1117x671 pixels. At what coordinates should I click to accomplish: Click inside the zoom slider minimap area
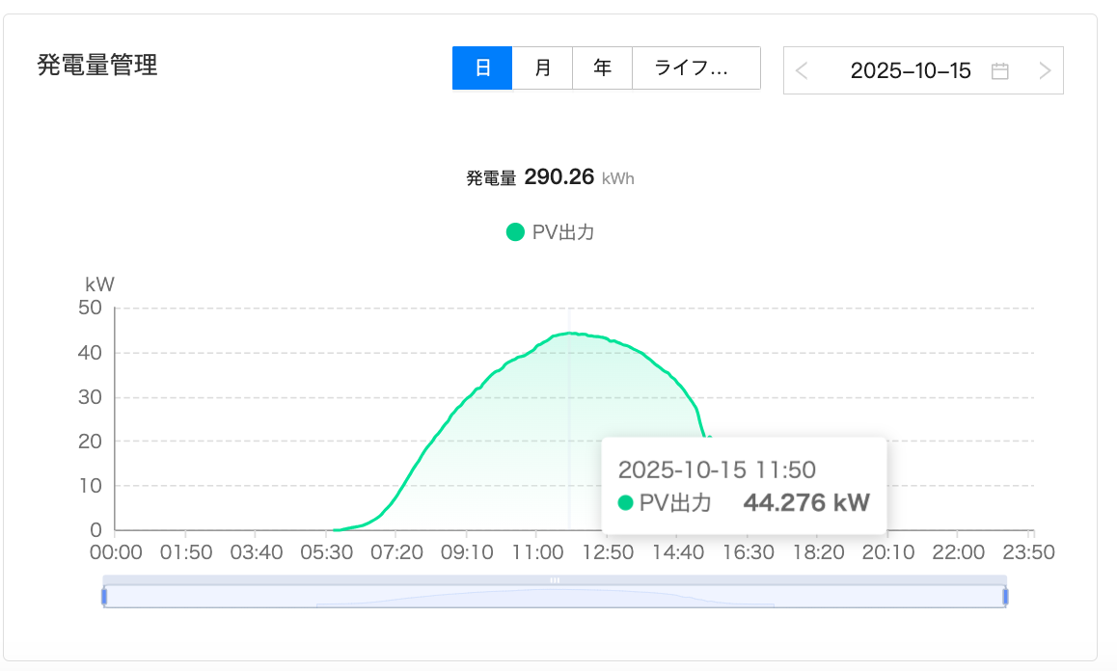[x=555, y=598]
